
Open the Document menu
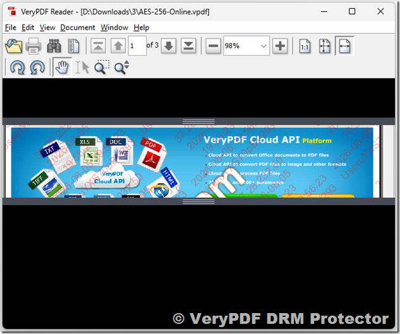pyautogui.click(x=78, y=27)
